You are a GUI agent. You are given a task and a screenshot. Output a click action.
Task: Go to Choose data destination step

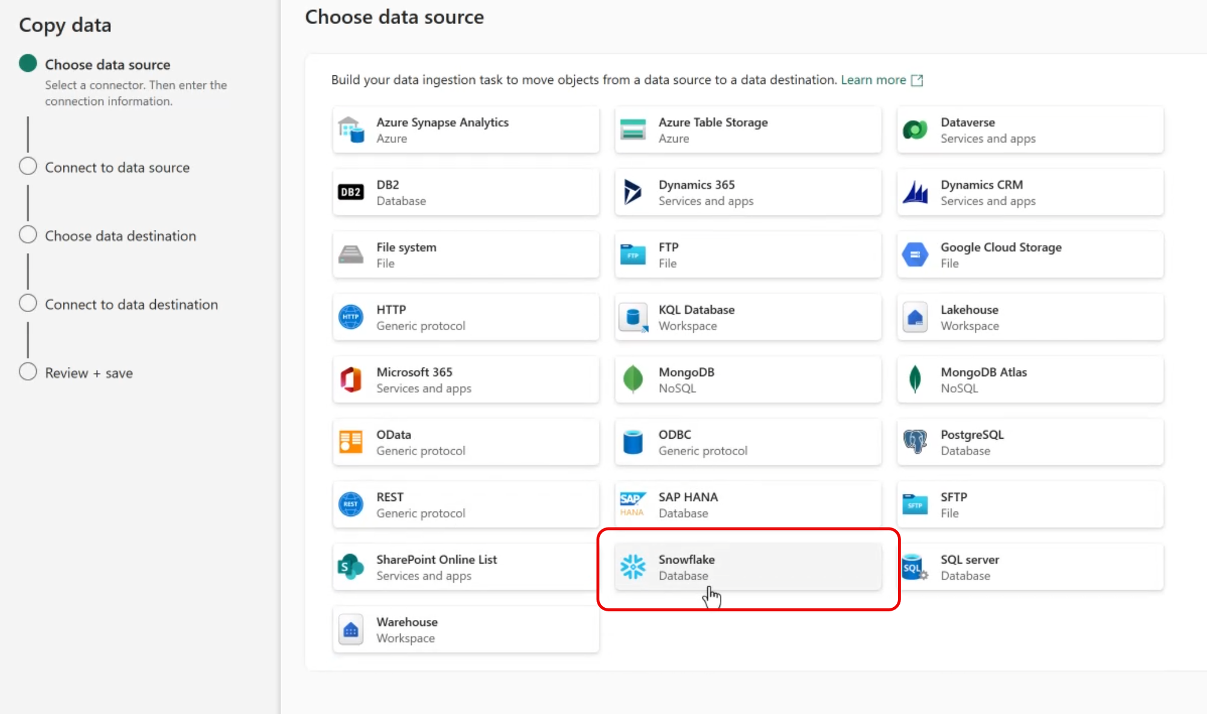pos(121,236)
